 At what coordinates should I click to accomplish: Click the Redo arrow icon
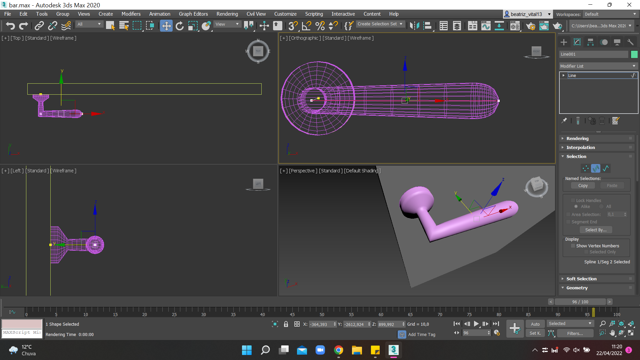click(23, 26)
